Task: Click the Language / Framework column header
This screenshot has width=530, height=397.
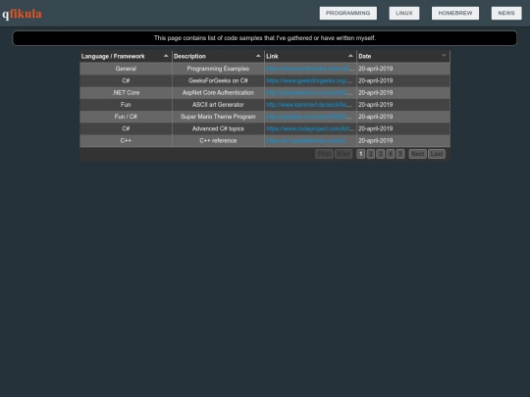Action: click(x=126, y=57)
